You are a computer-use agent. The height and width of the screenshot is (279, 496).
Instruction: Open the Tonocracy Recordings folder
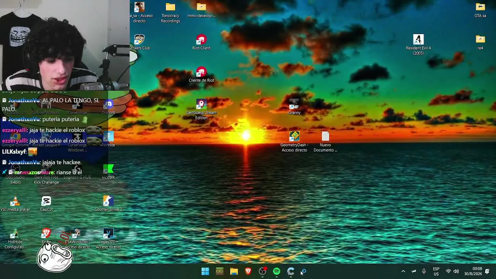tap(170, 12)
